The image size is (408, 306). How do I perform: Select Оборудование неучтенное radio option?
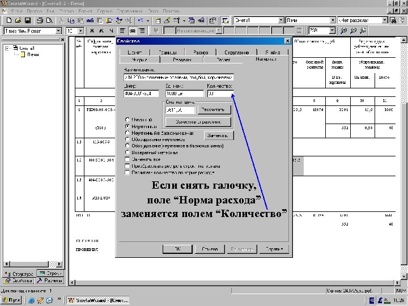click(127, 139)
